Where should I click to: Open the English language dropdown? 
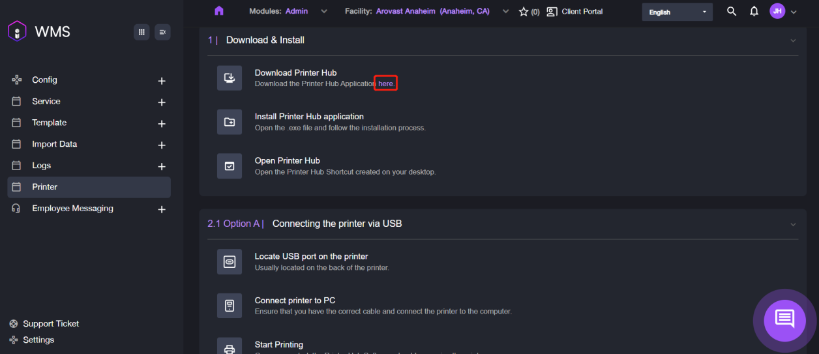677,12
